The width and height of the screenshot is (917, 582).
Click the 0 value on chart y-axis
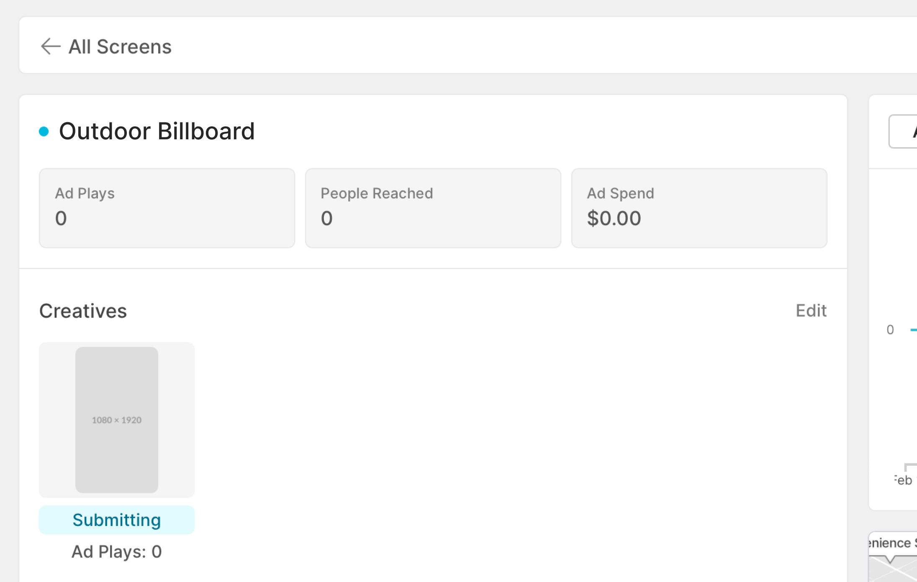(x=890, y=330)
